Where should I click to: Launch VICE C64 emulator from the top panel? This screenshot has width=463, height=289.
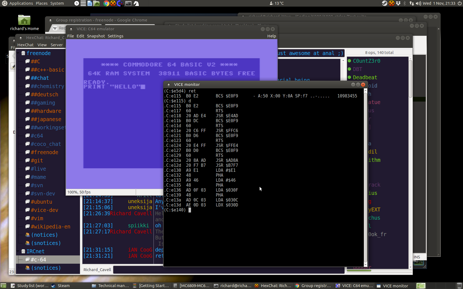click(x=120, y=3)
